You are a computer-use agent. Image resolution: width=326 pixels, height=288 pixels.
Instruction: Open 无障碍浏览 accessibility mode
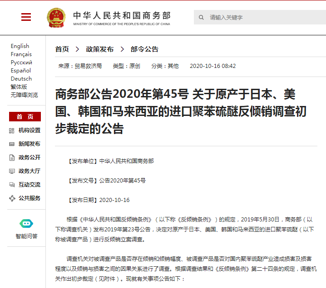pos(25,95)
